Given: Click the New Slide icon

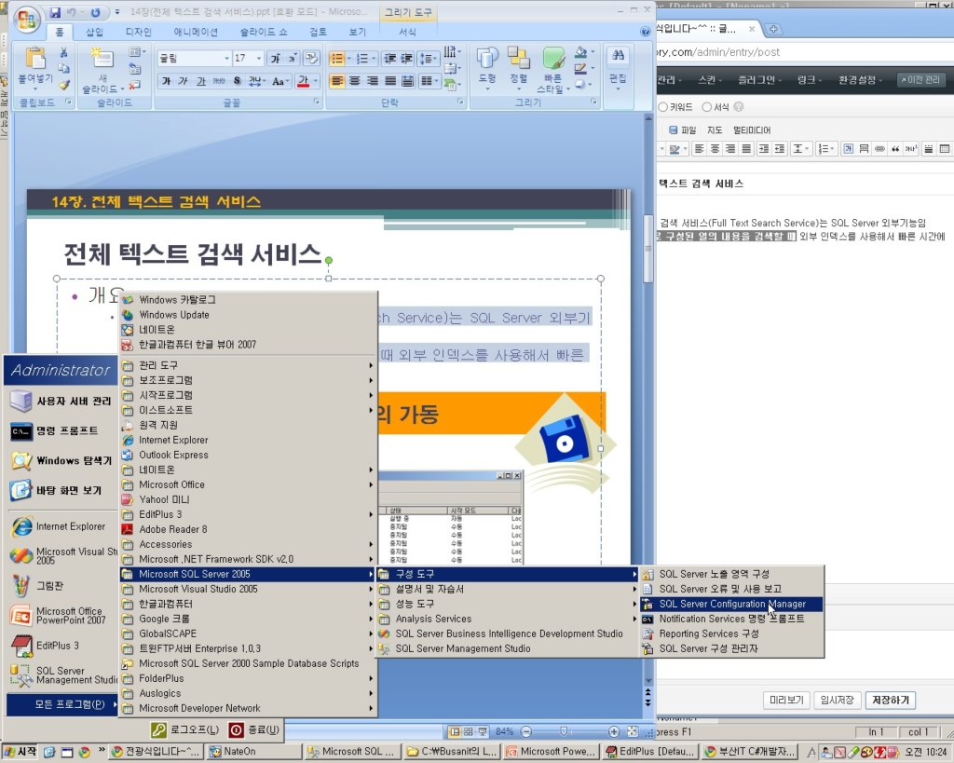Looking at the screenshot, I should (x=102, y=59).
